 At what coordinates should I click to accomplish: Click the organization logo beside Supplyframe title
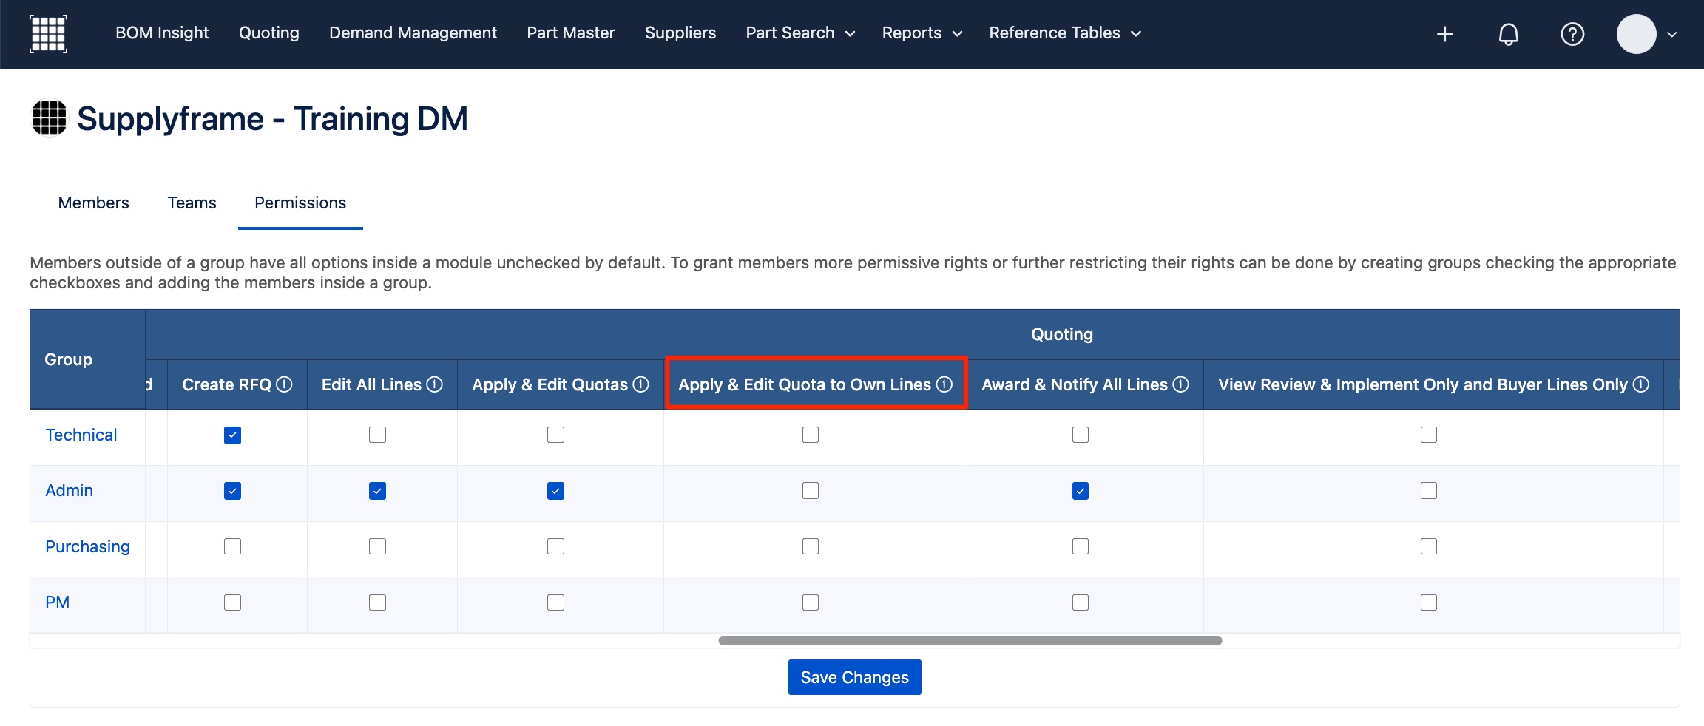tap(49, 118)
